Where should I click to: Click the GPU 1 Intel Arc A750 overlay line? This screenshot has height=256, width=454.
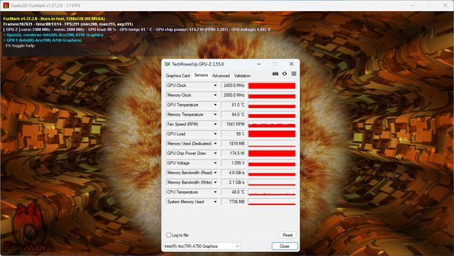[42, 40]
